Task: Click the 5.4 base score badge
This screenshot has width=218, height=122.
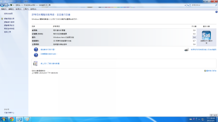Action: point(206,35)
